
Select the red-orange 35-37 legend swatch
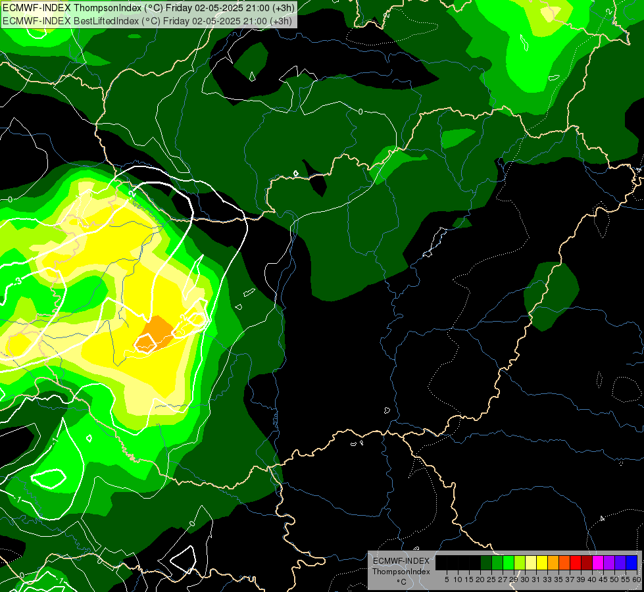coord(564,562)
